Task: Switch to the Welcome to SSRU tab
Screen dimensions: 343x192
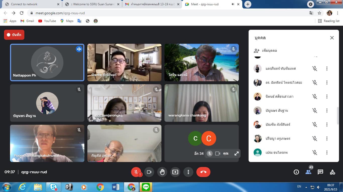Action: [93, 4]
